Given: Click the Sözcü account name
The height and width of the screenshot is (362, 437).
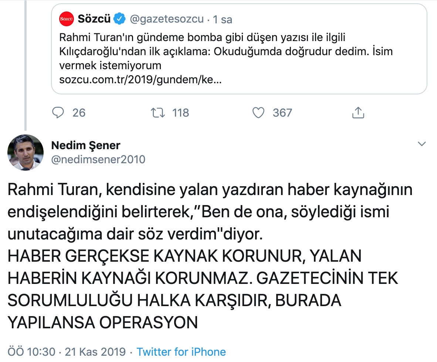Looking at the screenshot, I should point(94,19).
